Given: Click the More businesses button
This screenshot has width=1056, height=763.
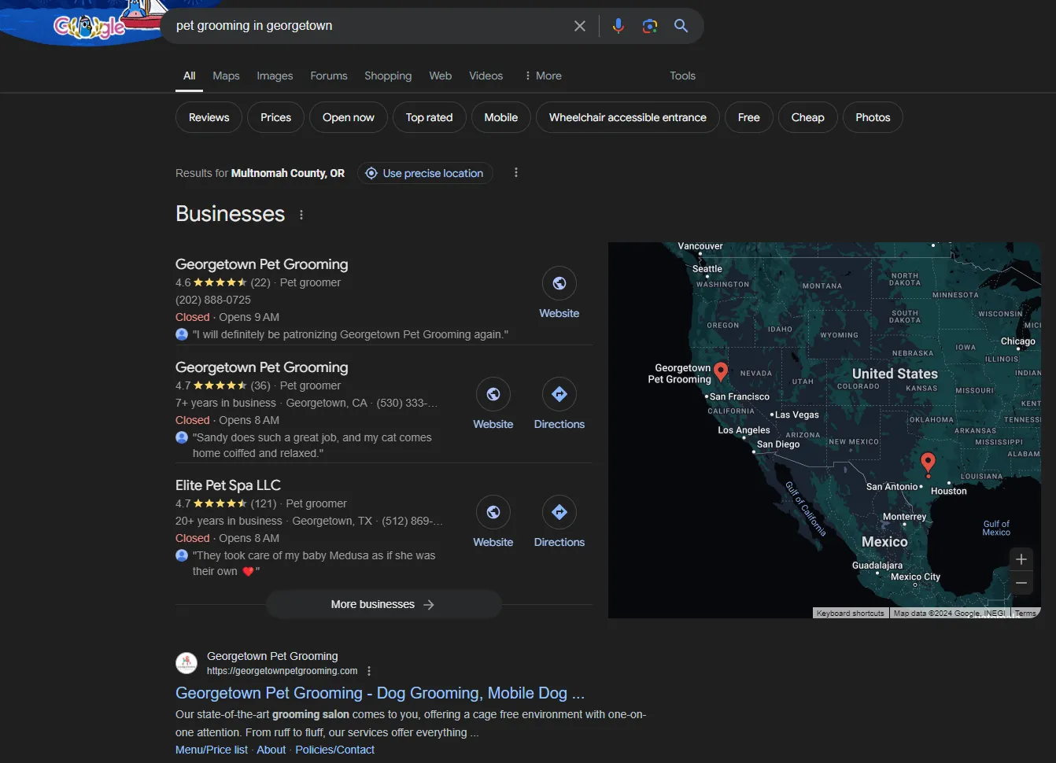Looking at the screenshot, I should [x=383, y=604].
